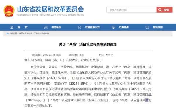The width and height of the screenshot is (176, 109).
Task: Open the 首页 navigation menu item
Action: coord(23,27)
